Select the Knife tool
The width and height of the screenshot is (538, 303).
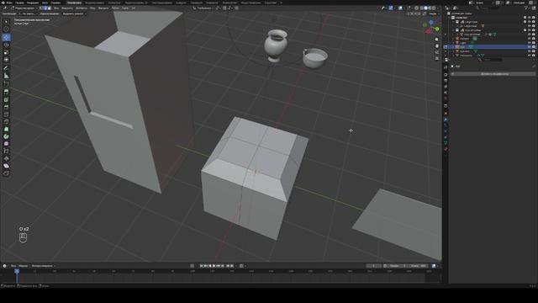[x=6, y=121]
